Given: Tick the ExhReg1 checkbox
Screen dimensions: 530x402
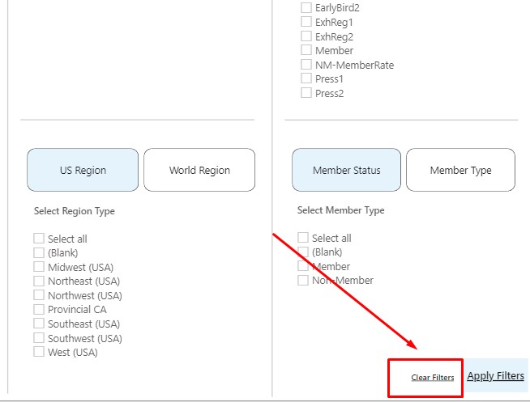Looking at the screenshot, I should (x=306, y=23).
